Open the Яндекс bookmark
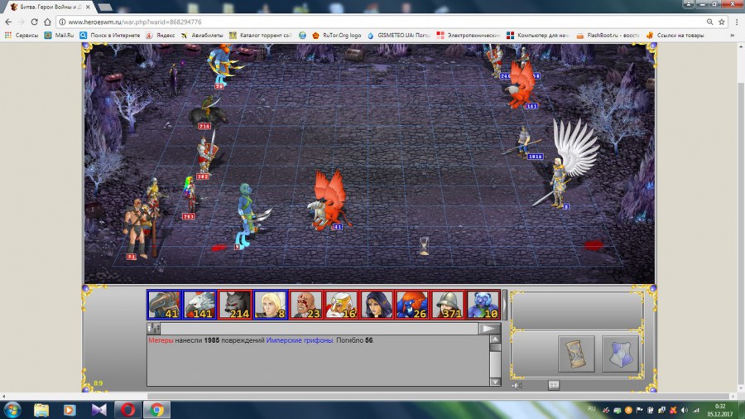This screenshot has width=745, height=419. point(160,35)
